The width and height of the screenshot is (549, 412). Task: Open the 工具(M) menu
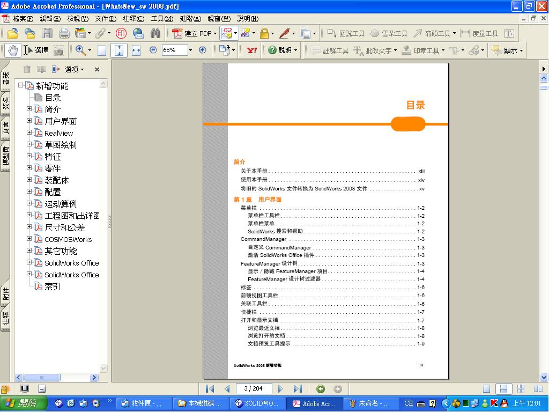pos(162,19)
